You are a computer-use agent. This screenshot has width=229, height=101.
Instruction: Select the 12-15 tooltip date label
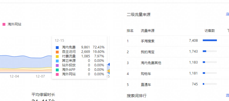(x=59, y=41)
